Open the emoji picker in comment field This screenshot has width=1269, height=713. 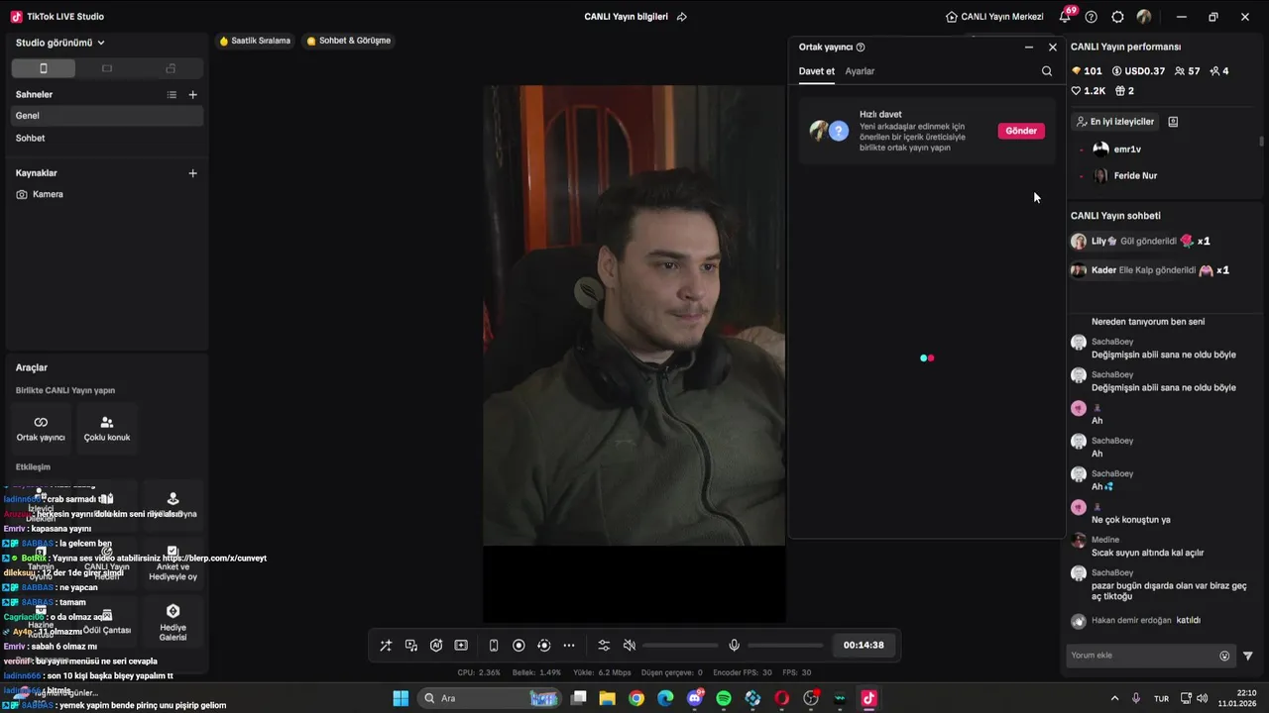[x=1224, y=656]
